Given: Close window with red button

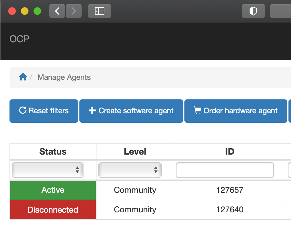Looking at the screenshot, I should 12,11.
